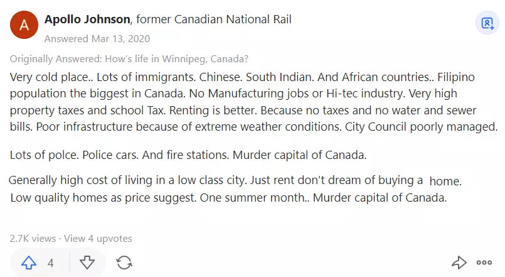Downvote this answer with the down arrow
505x277 pixels.
87,263
